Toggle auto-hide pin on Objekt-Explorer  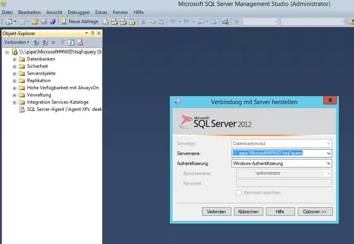click(x=92, y=33)
